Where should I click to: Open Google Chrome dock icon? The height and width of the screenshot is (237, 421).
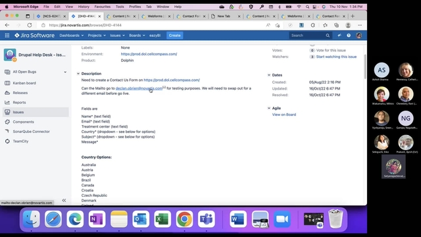click(184, 219)
